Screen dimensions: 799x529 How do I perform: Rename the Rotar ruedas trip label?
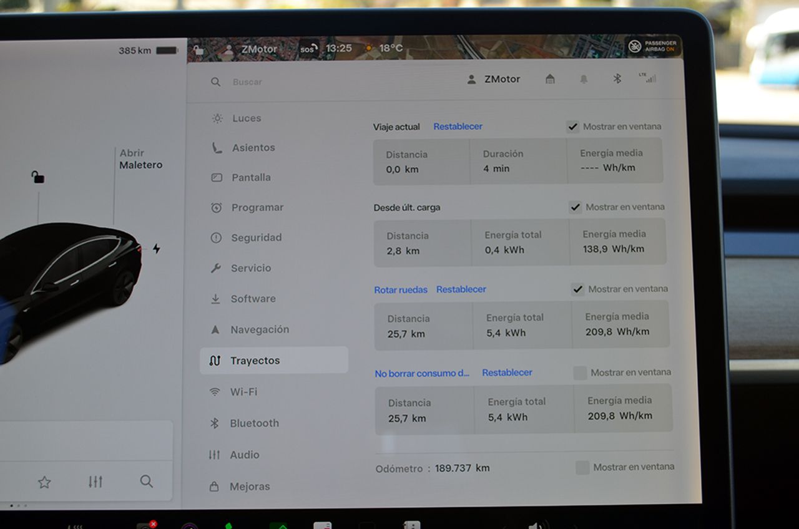401,289
